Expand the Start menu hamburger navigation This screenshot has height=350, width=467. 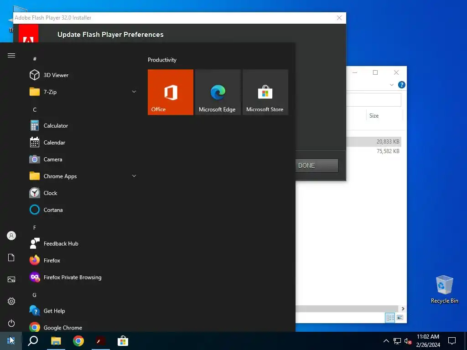click(11, 55)
